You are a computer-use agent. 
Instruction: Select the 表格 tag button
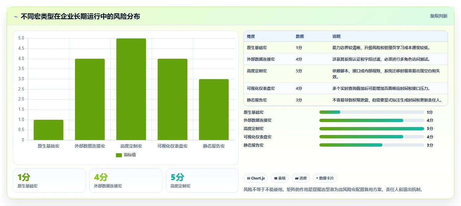(280, 178)
